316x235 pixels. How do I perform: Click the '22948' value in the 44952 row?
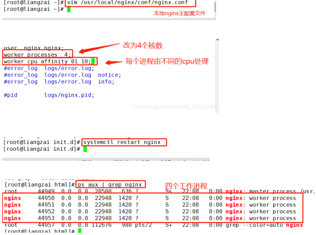[103, 211]
